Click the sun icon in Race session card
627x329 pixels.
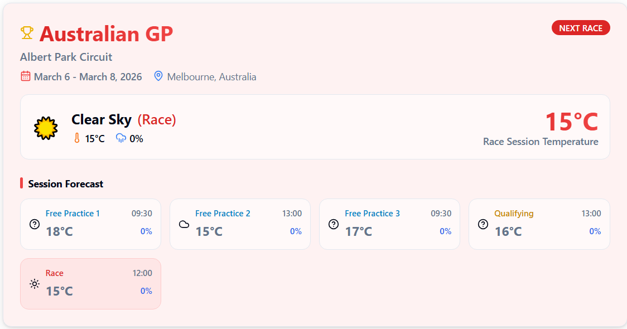pyautogui.click(x=35, y=284)
